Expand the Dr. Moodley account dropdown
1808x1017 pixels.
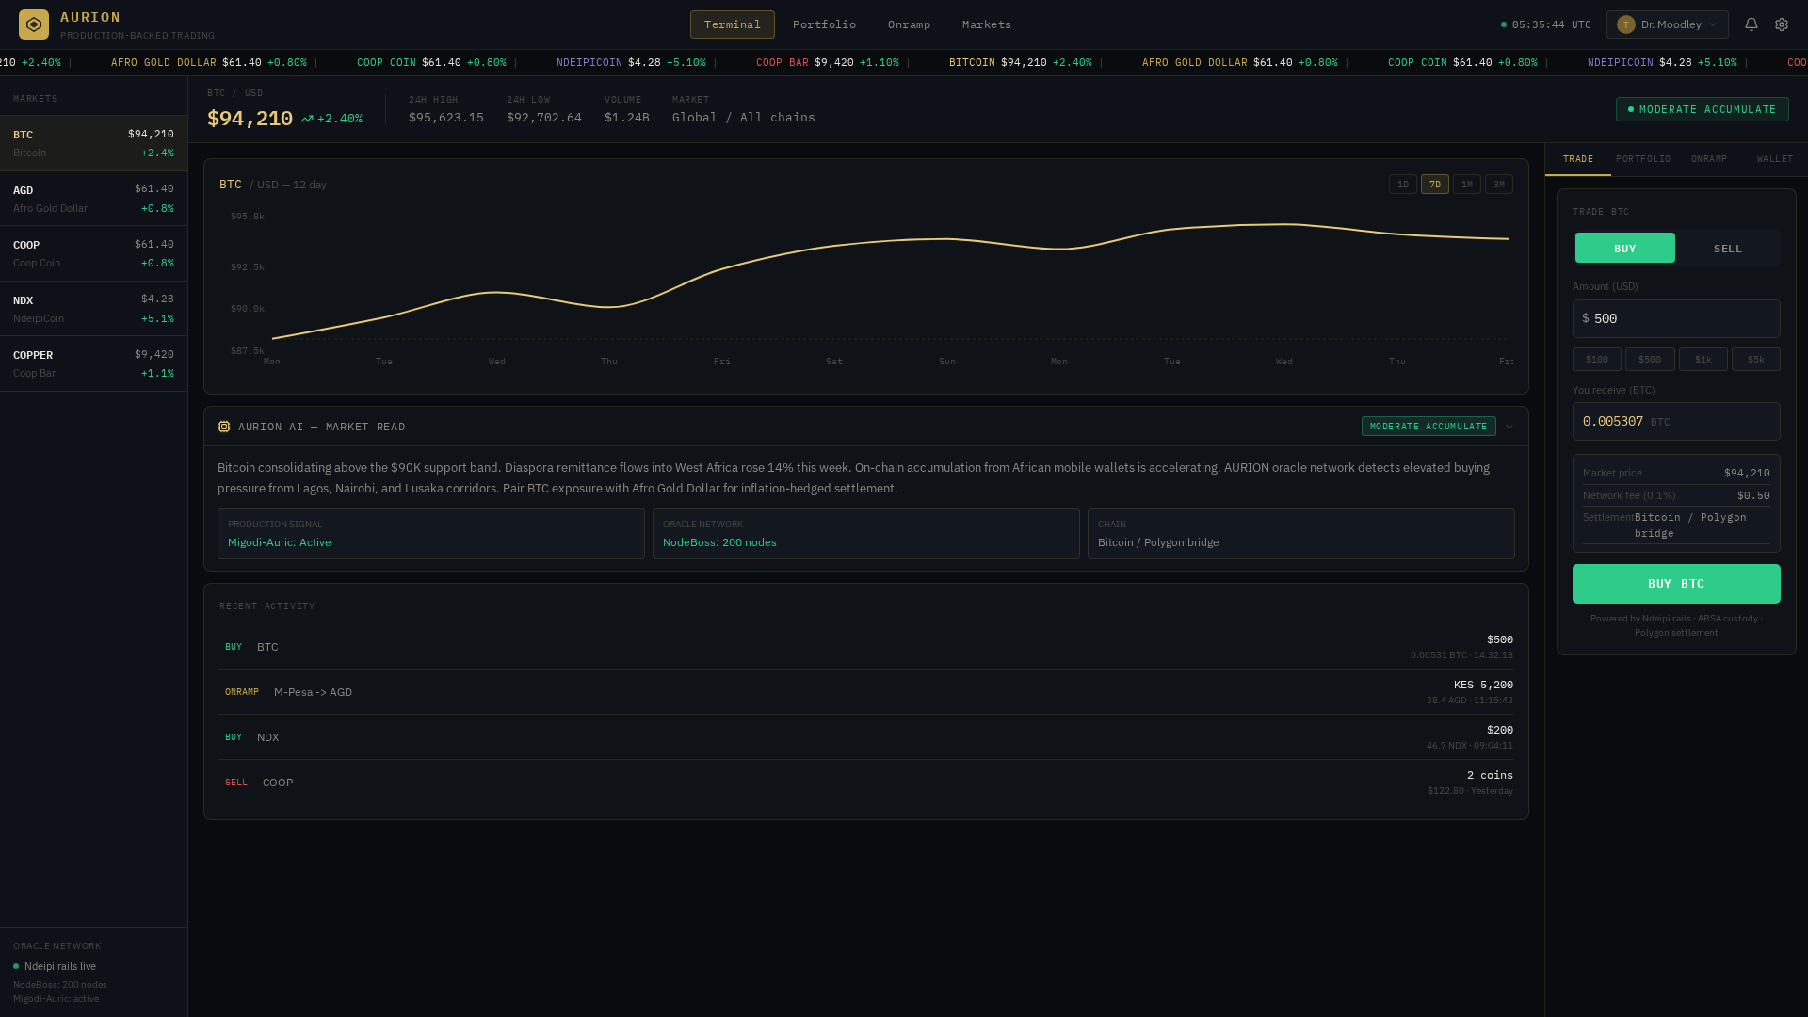click(1714, 24)
